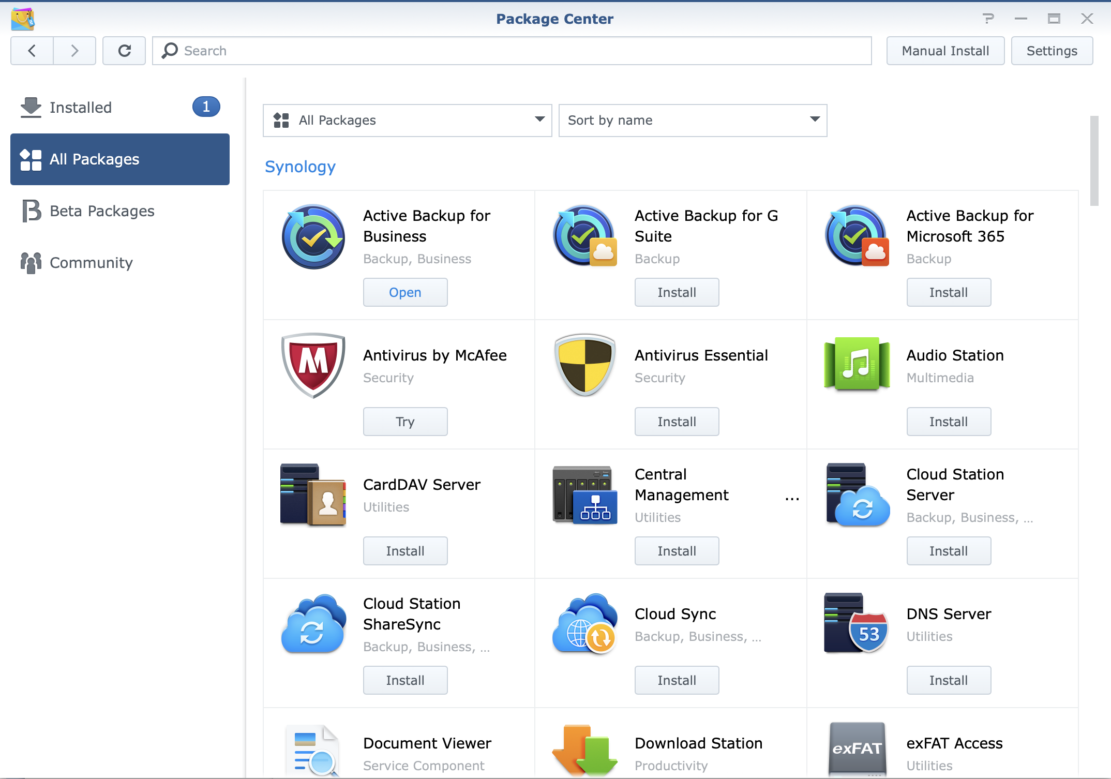Open Active Backup for Business
The height and width of the screenshot is (779, 1111).
[406, 292]
